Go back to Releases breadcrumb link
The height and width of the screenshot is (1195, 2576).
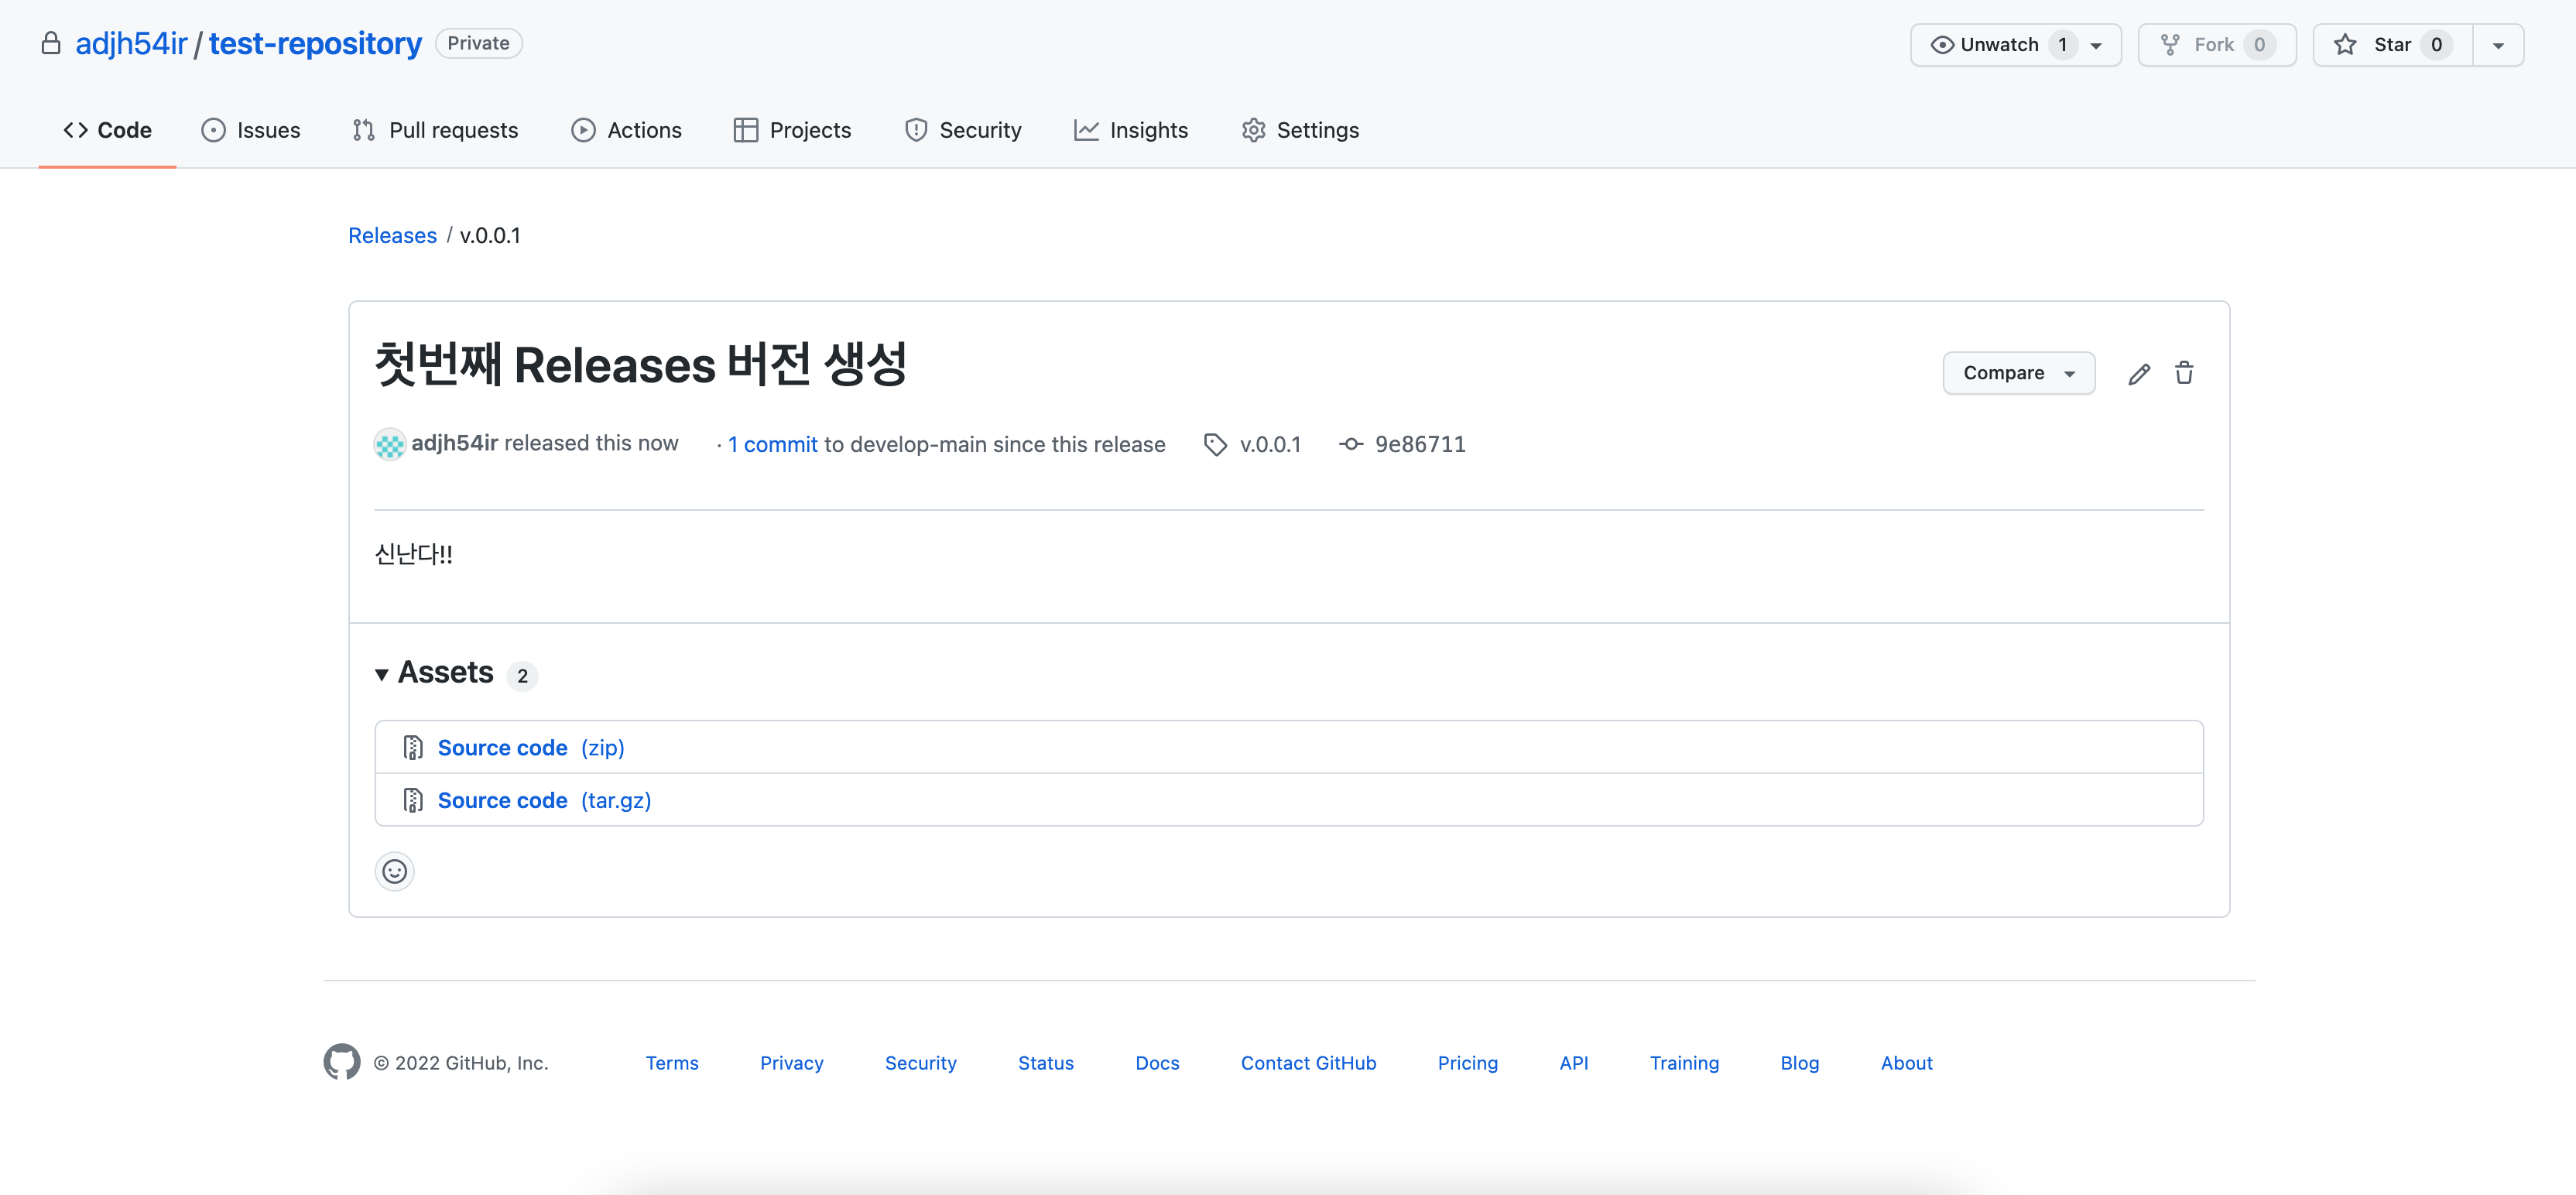pyautogui.click(x=392, y=235)
